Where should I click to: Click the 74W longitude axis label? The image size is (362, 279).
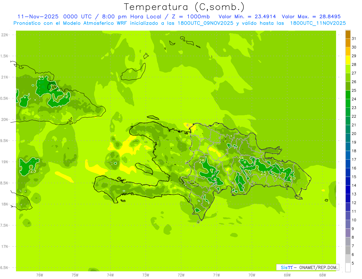tap(110, 275)
